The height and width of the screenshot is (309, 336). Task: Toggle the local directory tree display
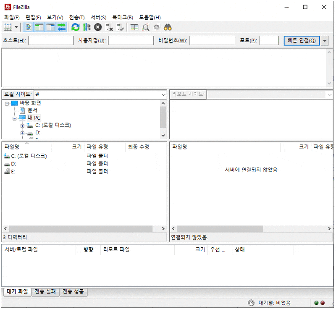pos(39,27)
